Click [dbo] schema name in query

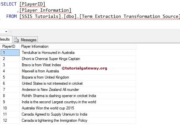pos(70,16)
